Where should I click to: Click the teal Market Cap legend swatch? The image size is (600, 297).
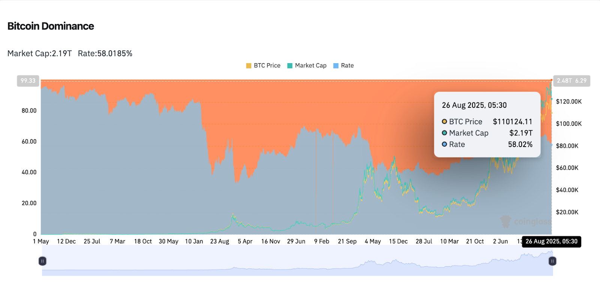(290, 66)
